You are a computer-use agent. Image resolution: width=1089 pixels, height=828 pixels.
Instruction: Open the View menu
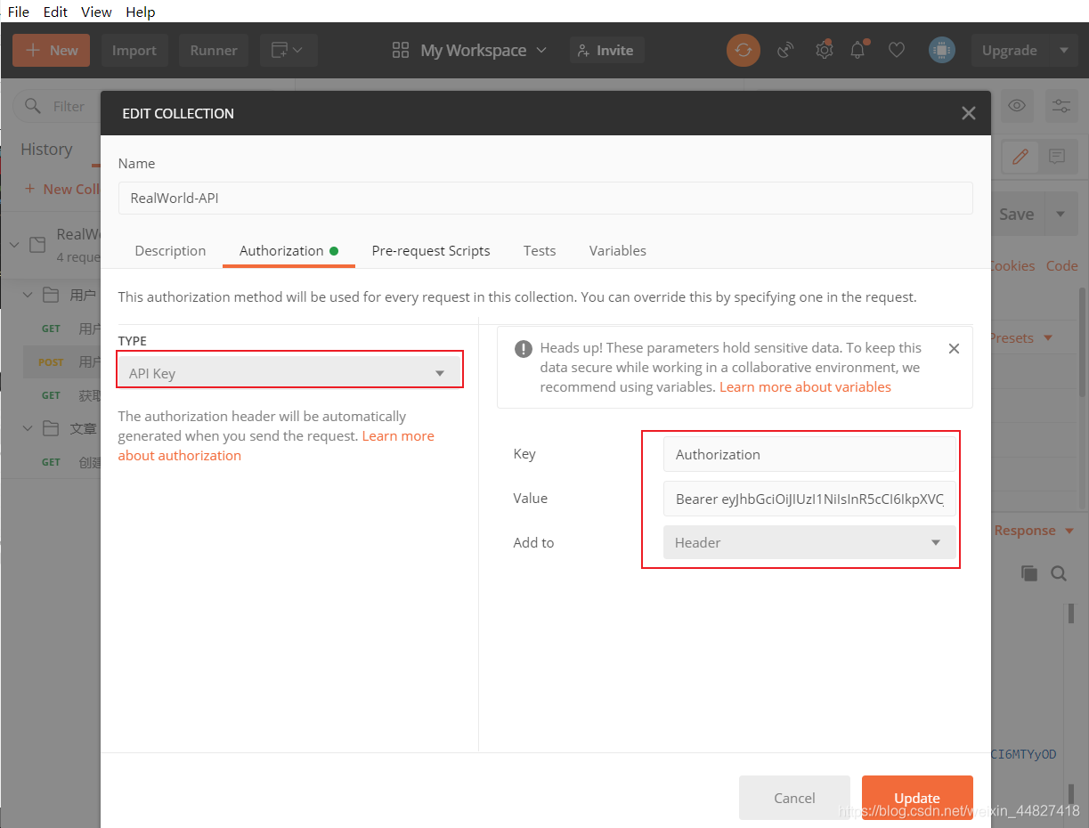[x=96, y=12]
